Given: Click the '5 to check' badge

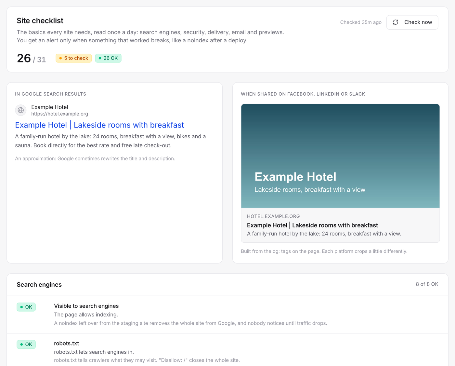Looking at the screenshot, I should (74, 58).
